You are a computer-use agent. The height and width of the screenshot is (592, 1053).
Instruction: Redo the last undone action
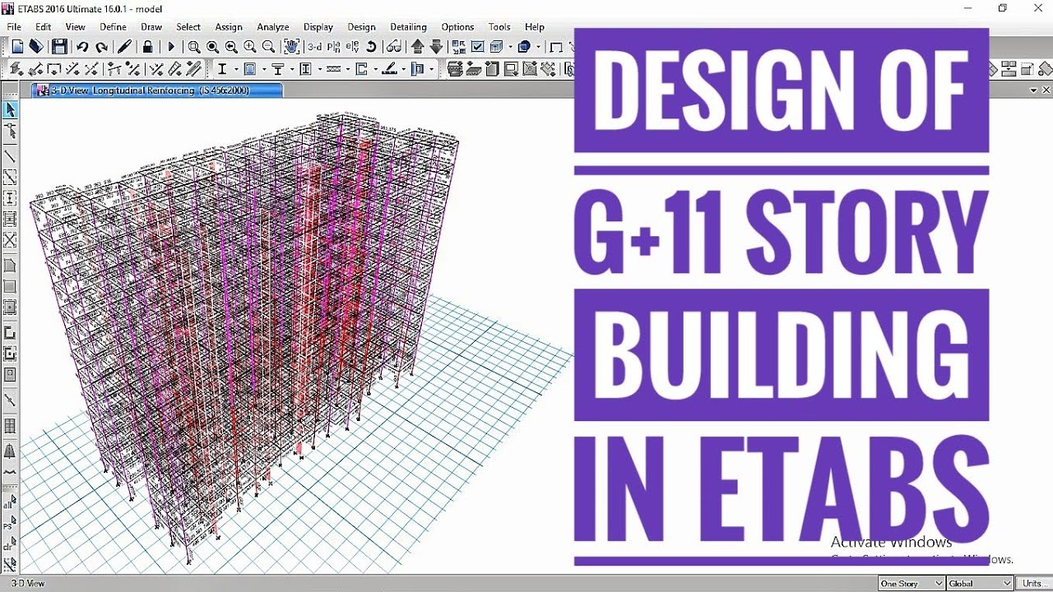coord(102,47)
